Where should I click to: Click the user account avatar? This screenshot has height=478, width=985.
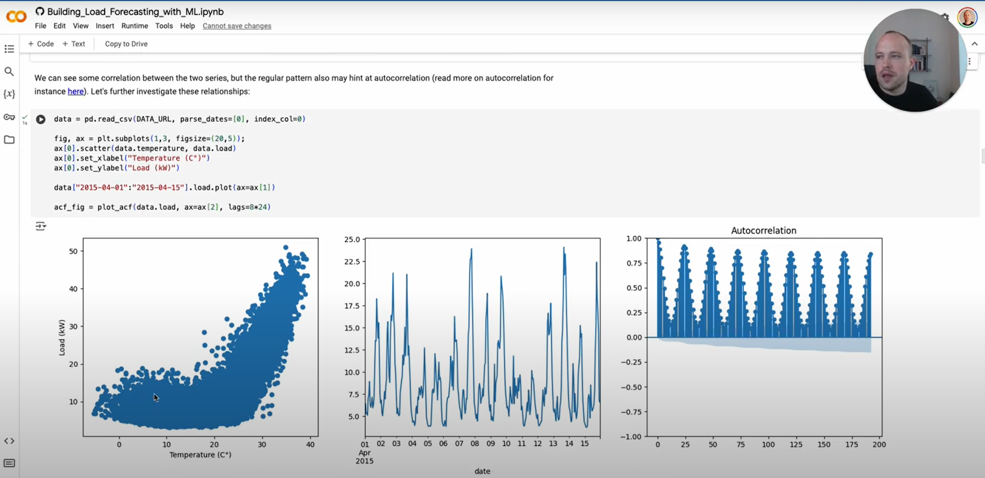coord(967,18)
